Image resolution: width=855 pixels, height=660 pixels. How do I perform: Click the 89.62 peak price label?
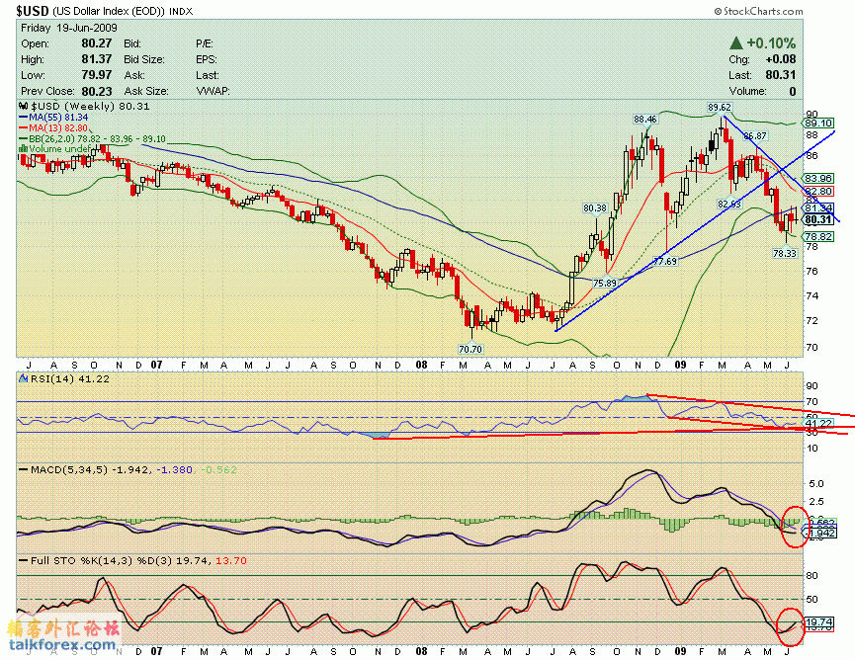(x=719, y=107)
